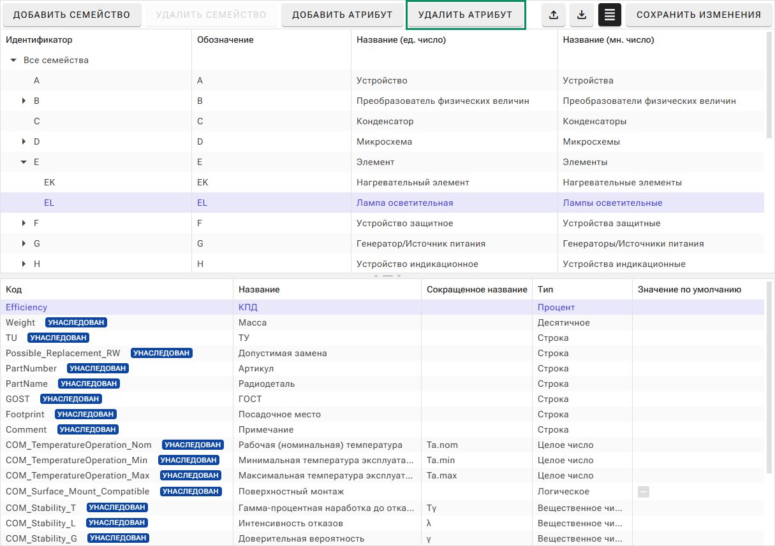
Task: Expand the H family row
Action: pos(24,264)
